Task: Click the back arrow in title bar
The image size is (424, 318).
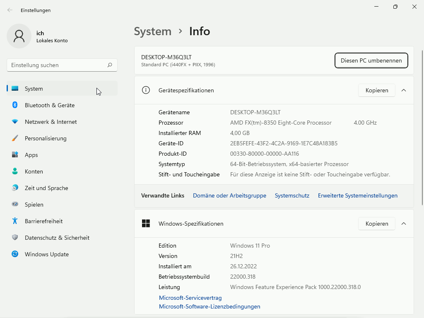Action: pyautogui.click(x=10, y=10)
